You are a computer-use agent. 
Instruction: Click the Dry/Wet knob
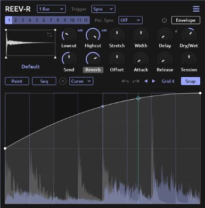coord(189,35)
